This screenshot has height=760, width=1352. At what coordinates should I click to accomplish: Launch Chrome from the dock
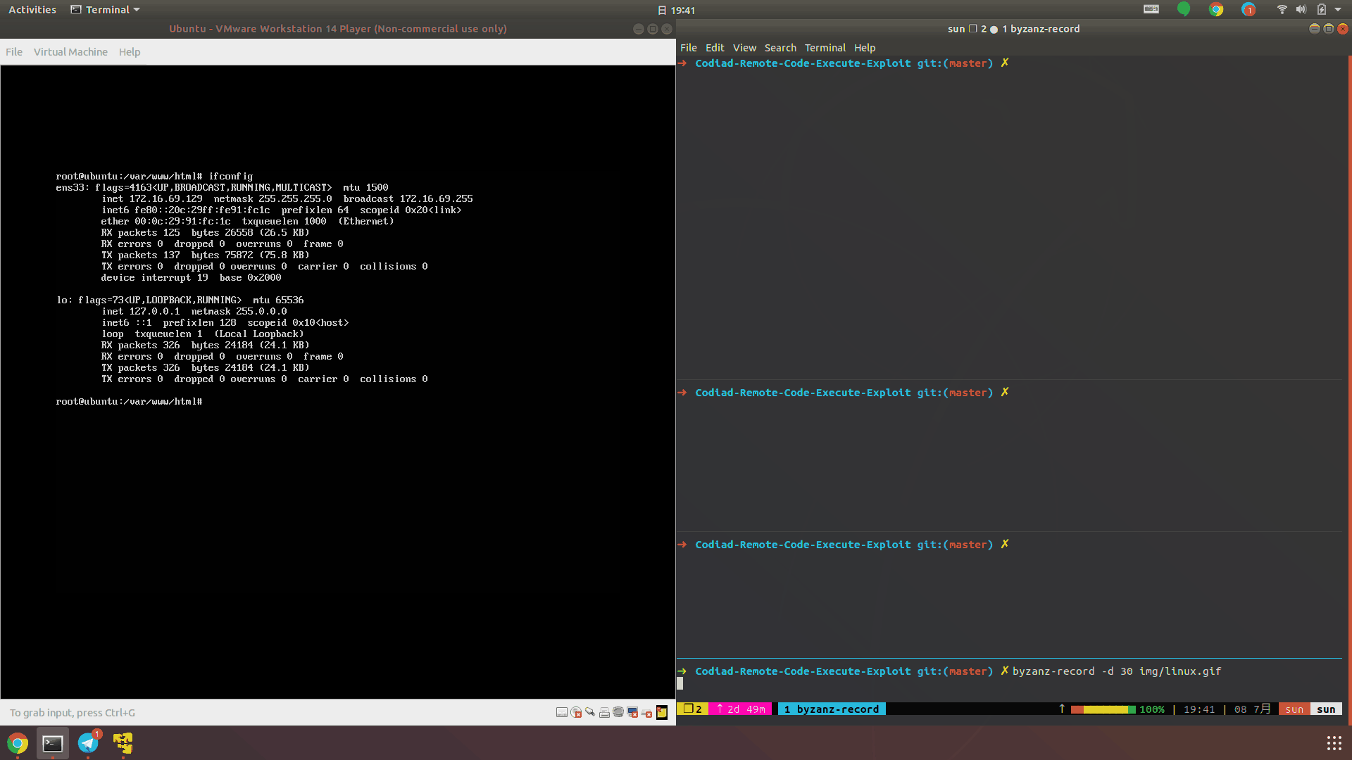(x=18, y=743)
